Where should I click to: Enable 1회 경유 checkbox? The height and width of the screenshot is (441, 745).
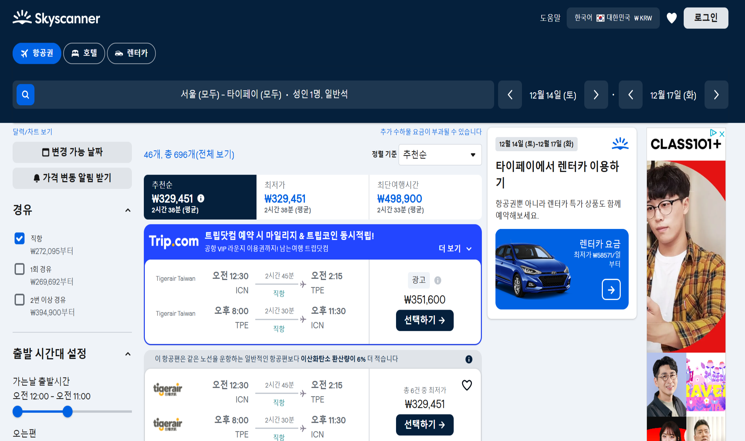point(20,269)
